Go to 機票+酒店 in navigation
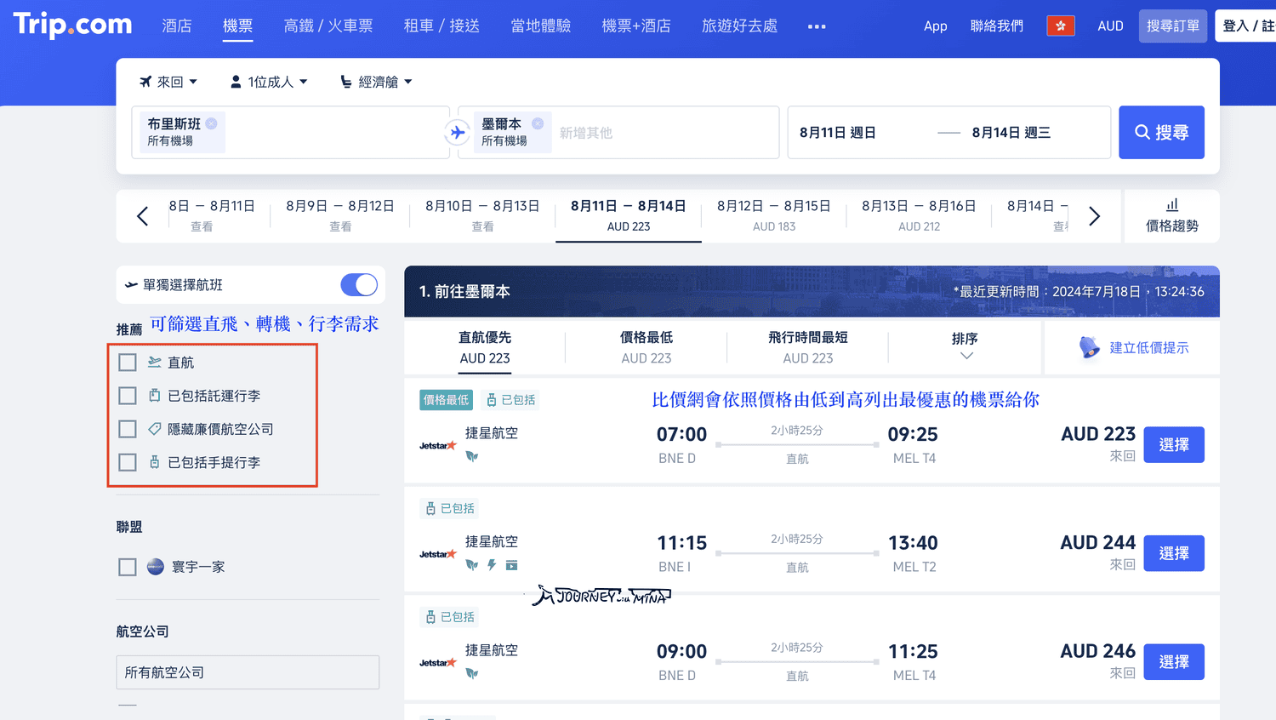This screenshot has width=1276, height=720. (x=636, y=26)
